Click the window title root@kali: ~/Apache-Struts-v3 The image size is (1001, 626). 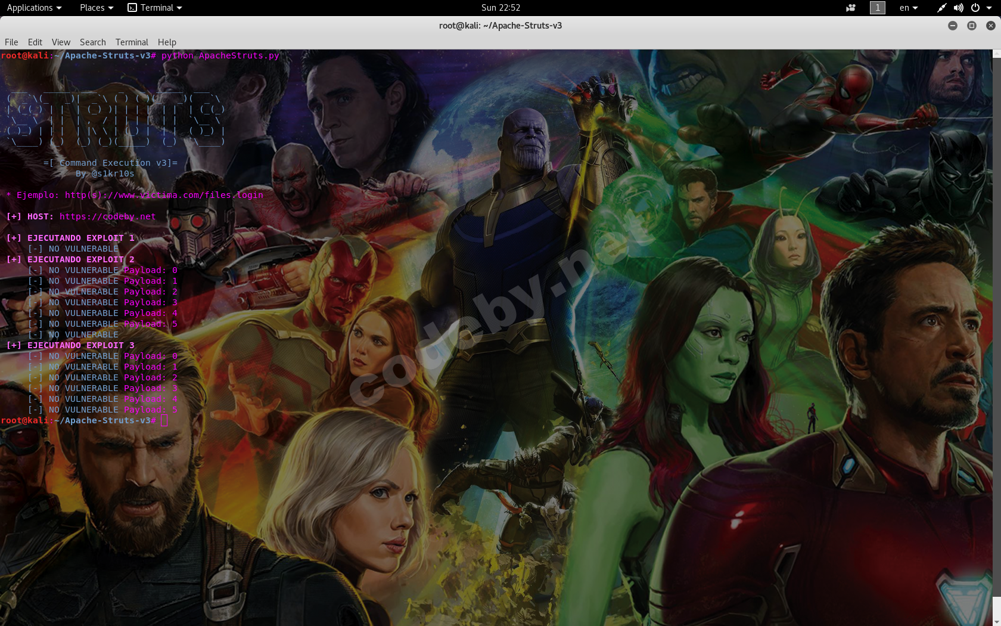(x=500, y=26)
